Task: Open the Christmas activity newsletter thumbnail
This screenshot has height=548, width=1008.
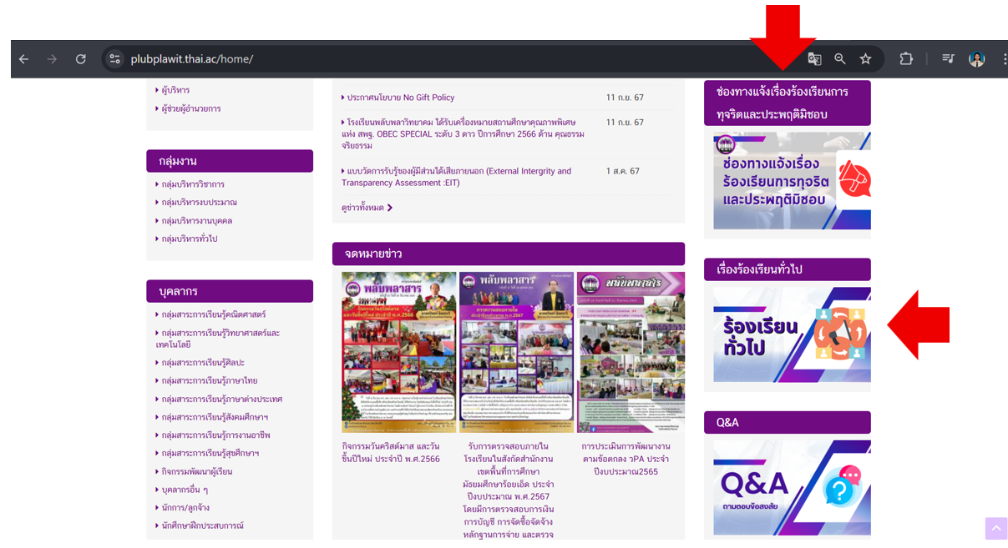Action: [399, 351]
